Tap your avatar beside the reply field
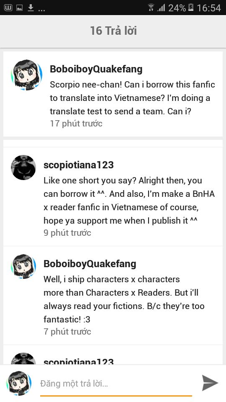This screenshot has width=226, height=402. click(19, 383)
